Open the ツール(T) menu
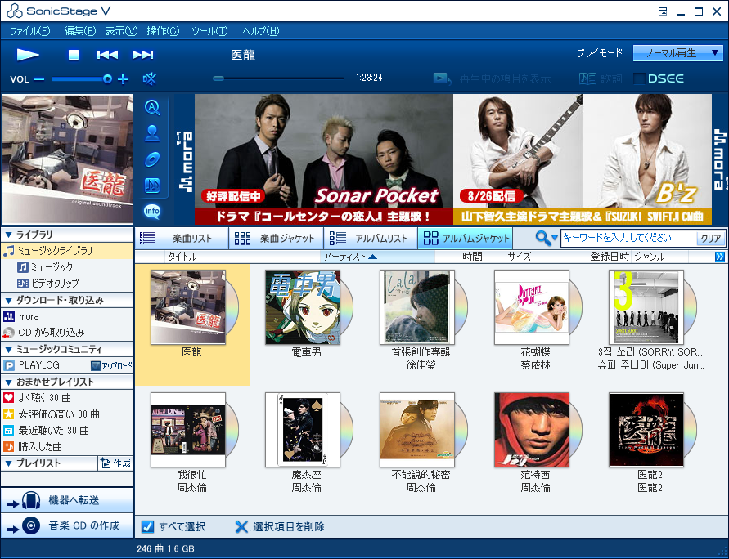The width and height of the screenshot is (729, 559). (209, 30)
